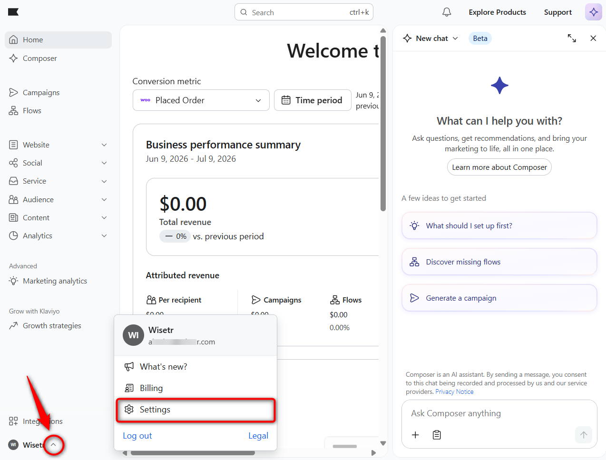Open the Legal link
The image size is (606, 460).
click(258, 436)
